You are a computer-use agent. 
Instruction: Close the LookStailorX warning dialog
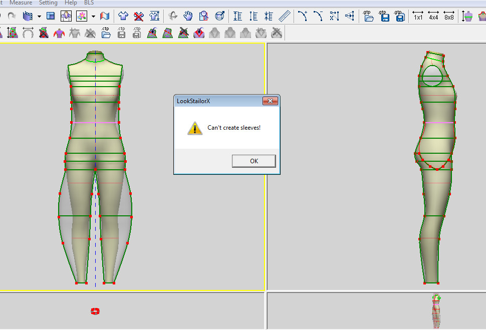(270, 101)
